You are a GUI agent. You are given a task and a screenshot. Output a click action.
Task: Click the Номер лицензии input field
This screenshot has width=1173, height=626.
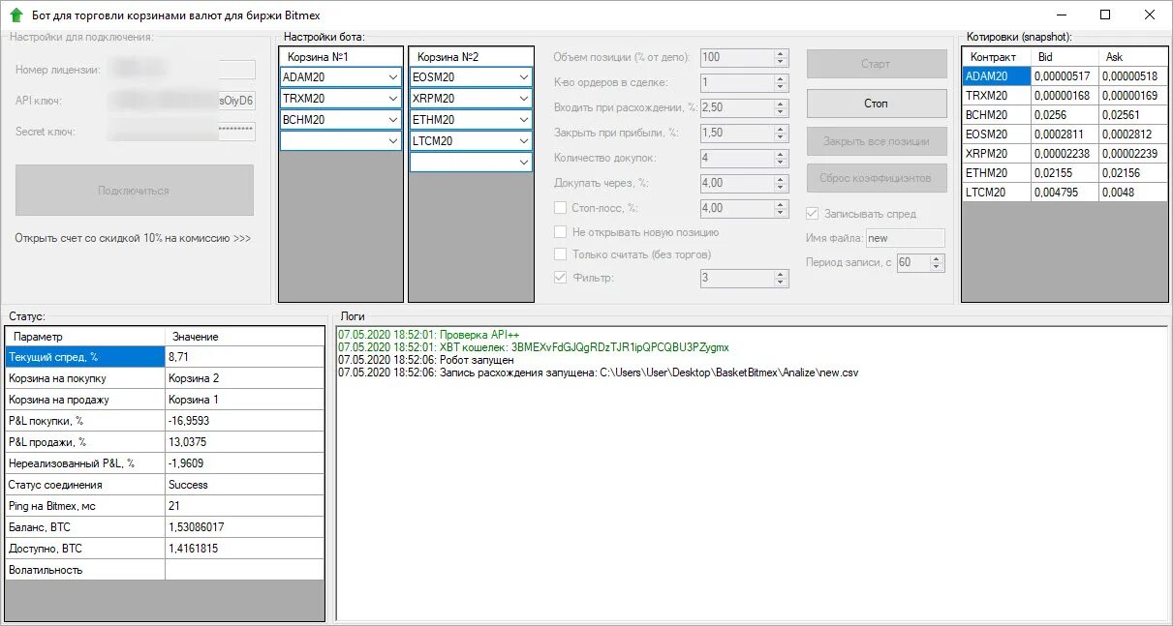(x=183, y=70)
